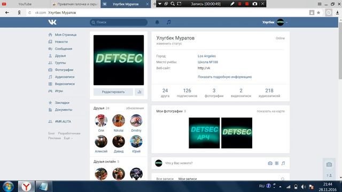The height and width of the screenshot is (192, 342).
Task: Open the VK logo home link
Action: (52, 22)
